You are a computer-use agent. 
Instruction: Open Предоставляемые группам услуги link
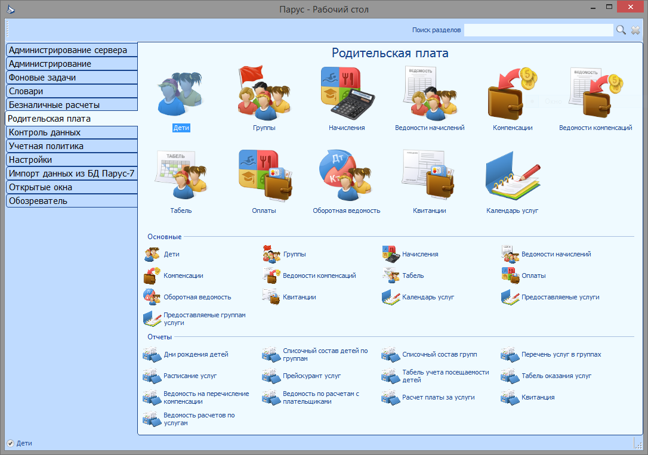[204, 319]
